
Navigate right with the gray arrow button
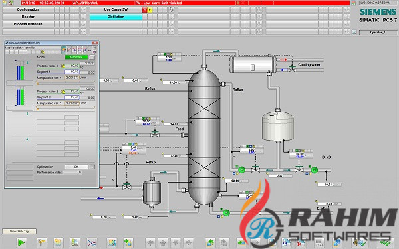pyautogui.click(x=188, y=242)
